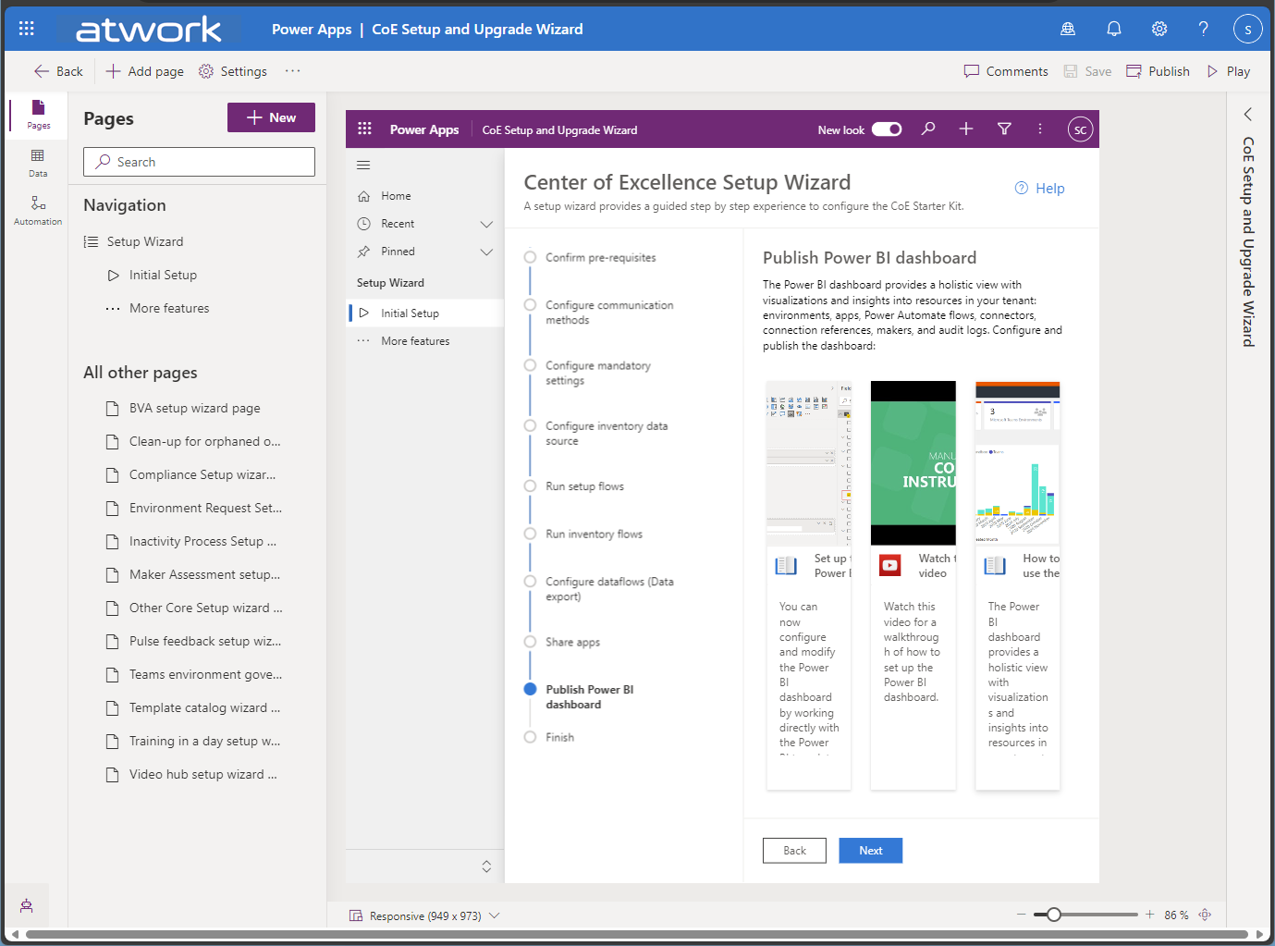Select Initial Setup in app navigation
Image resolution: width=1275 pixels, height=946 pixels.
410,313
